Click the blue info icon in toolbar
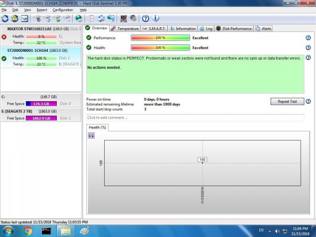The height and width of the screenshot is (237, 316). click(x=156, y=19)
